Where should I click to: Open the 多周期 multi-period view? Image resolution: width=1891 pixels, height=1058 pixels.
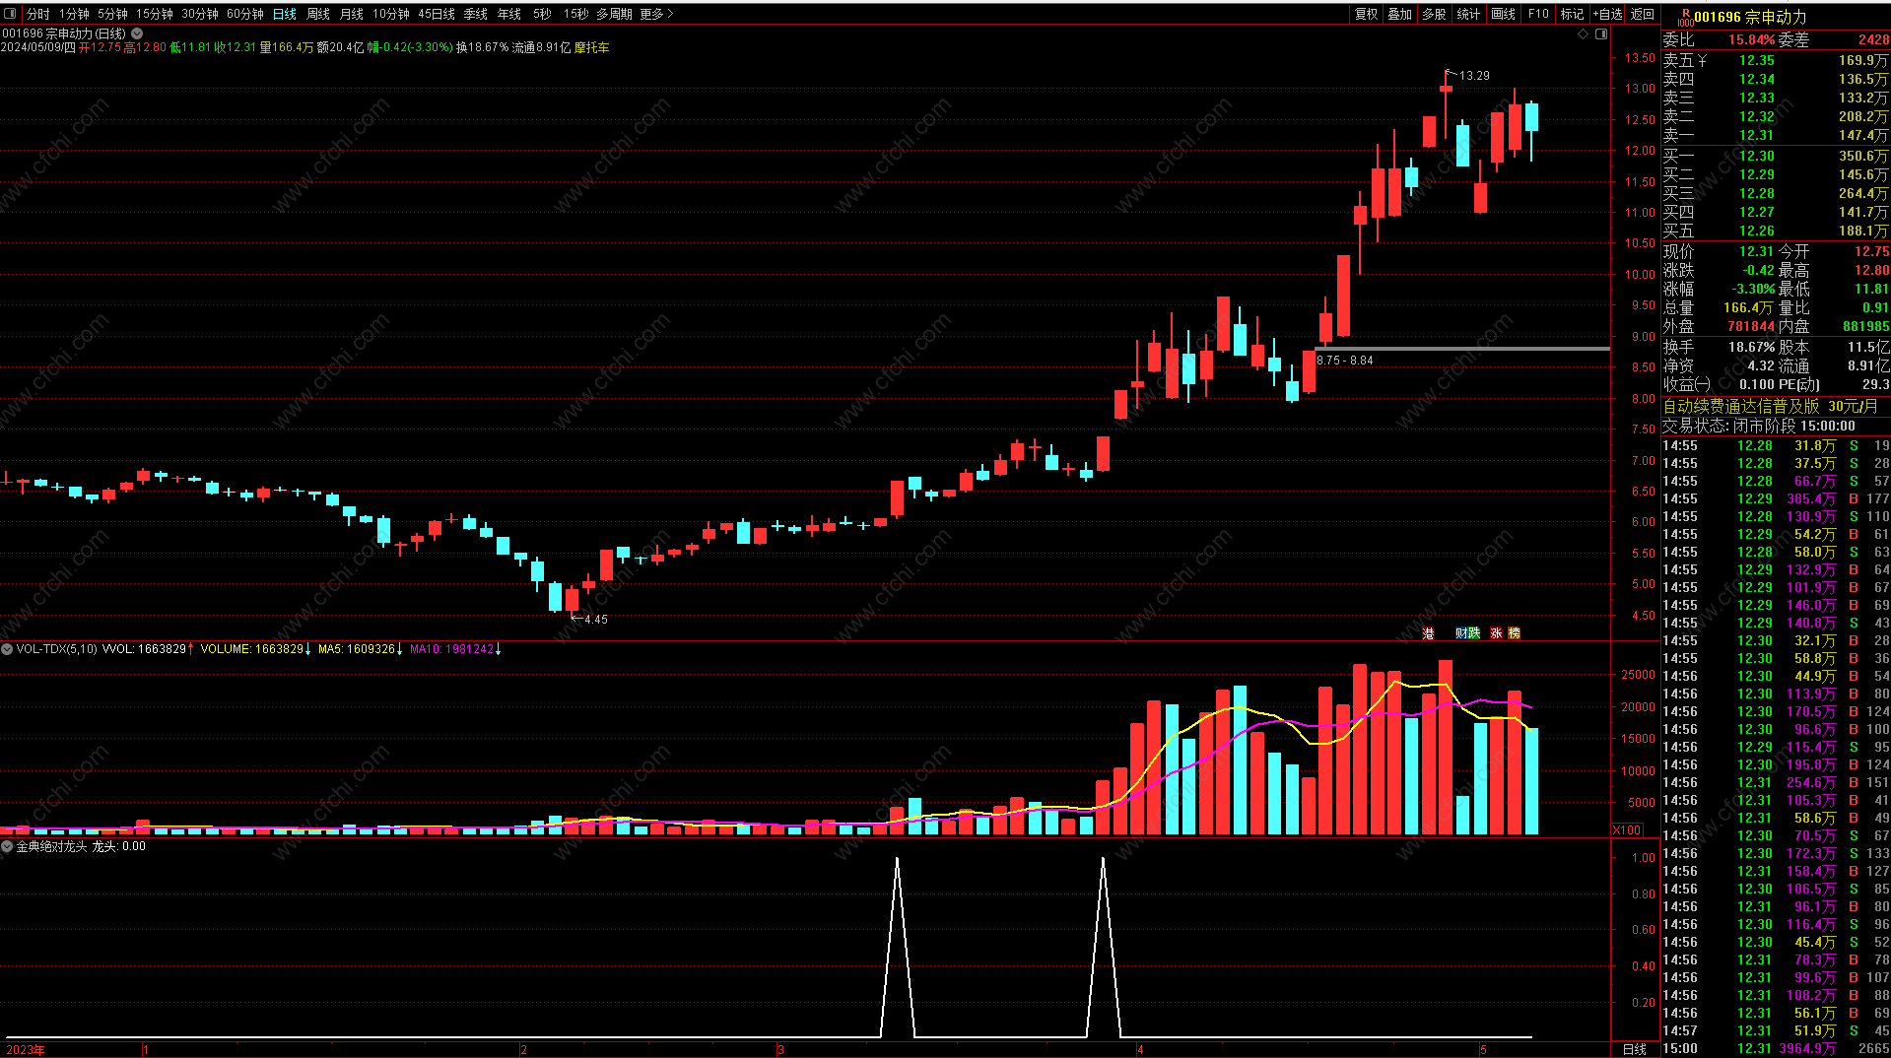point(613,14)
